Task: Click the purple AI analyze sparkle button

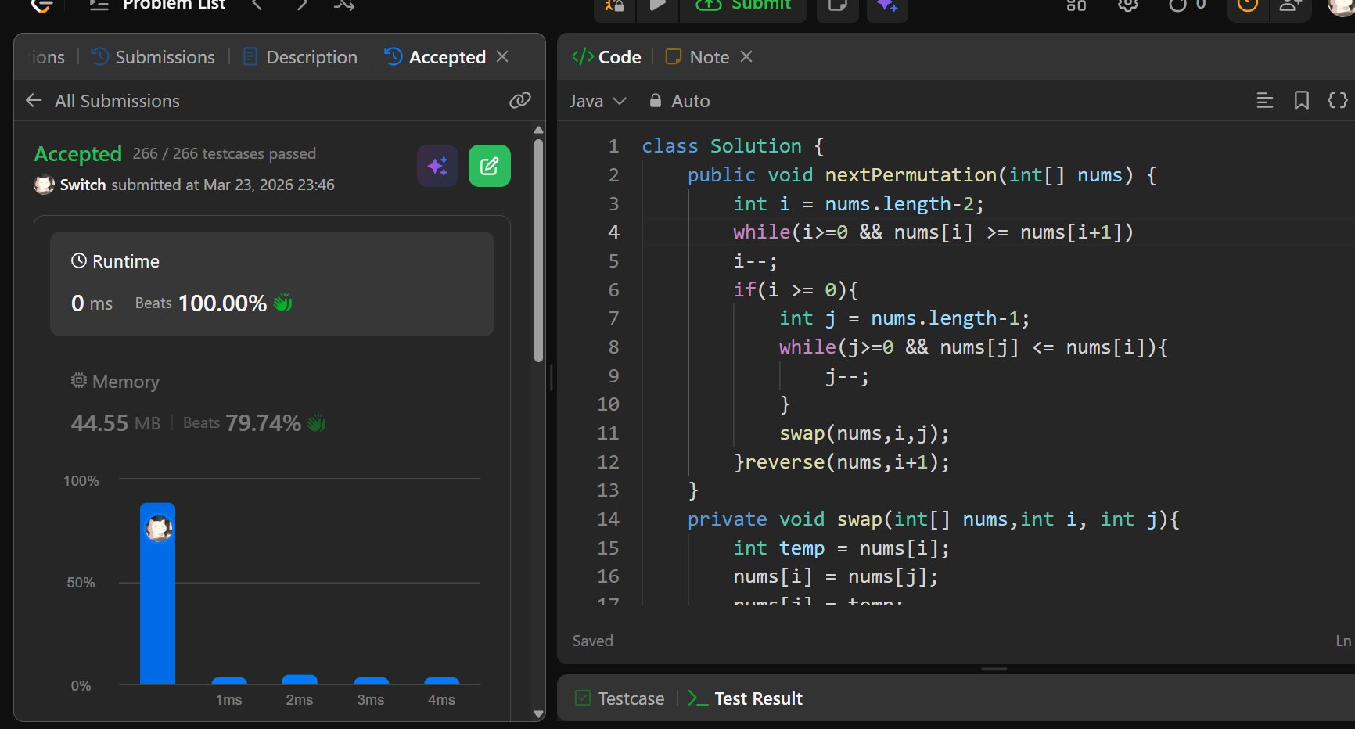Action: coord(437,166)
